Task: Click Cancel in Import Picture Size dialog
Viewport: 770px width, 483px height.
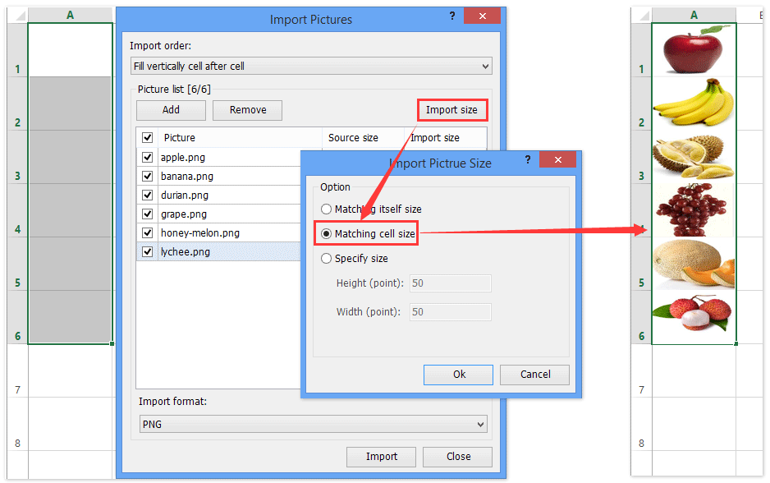Action: pyautogui.click(x=534, y=374)
